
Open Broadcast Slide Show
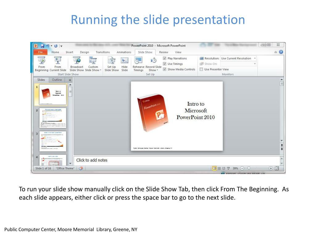(x=77, y=64)
